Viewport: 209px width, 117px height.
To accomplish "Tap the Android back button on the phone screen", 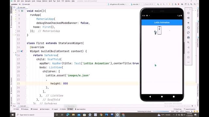I will (150, 97).
